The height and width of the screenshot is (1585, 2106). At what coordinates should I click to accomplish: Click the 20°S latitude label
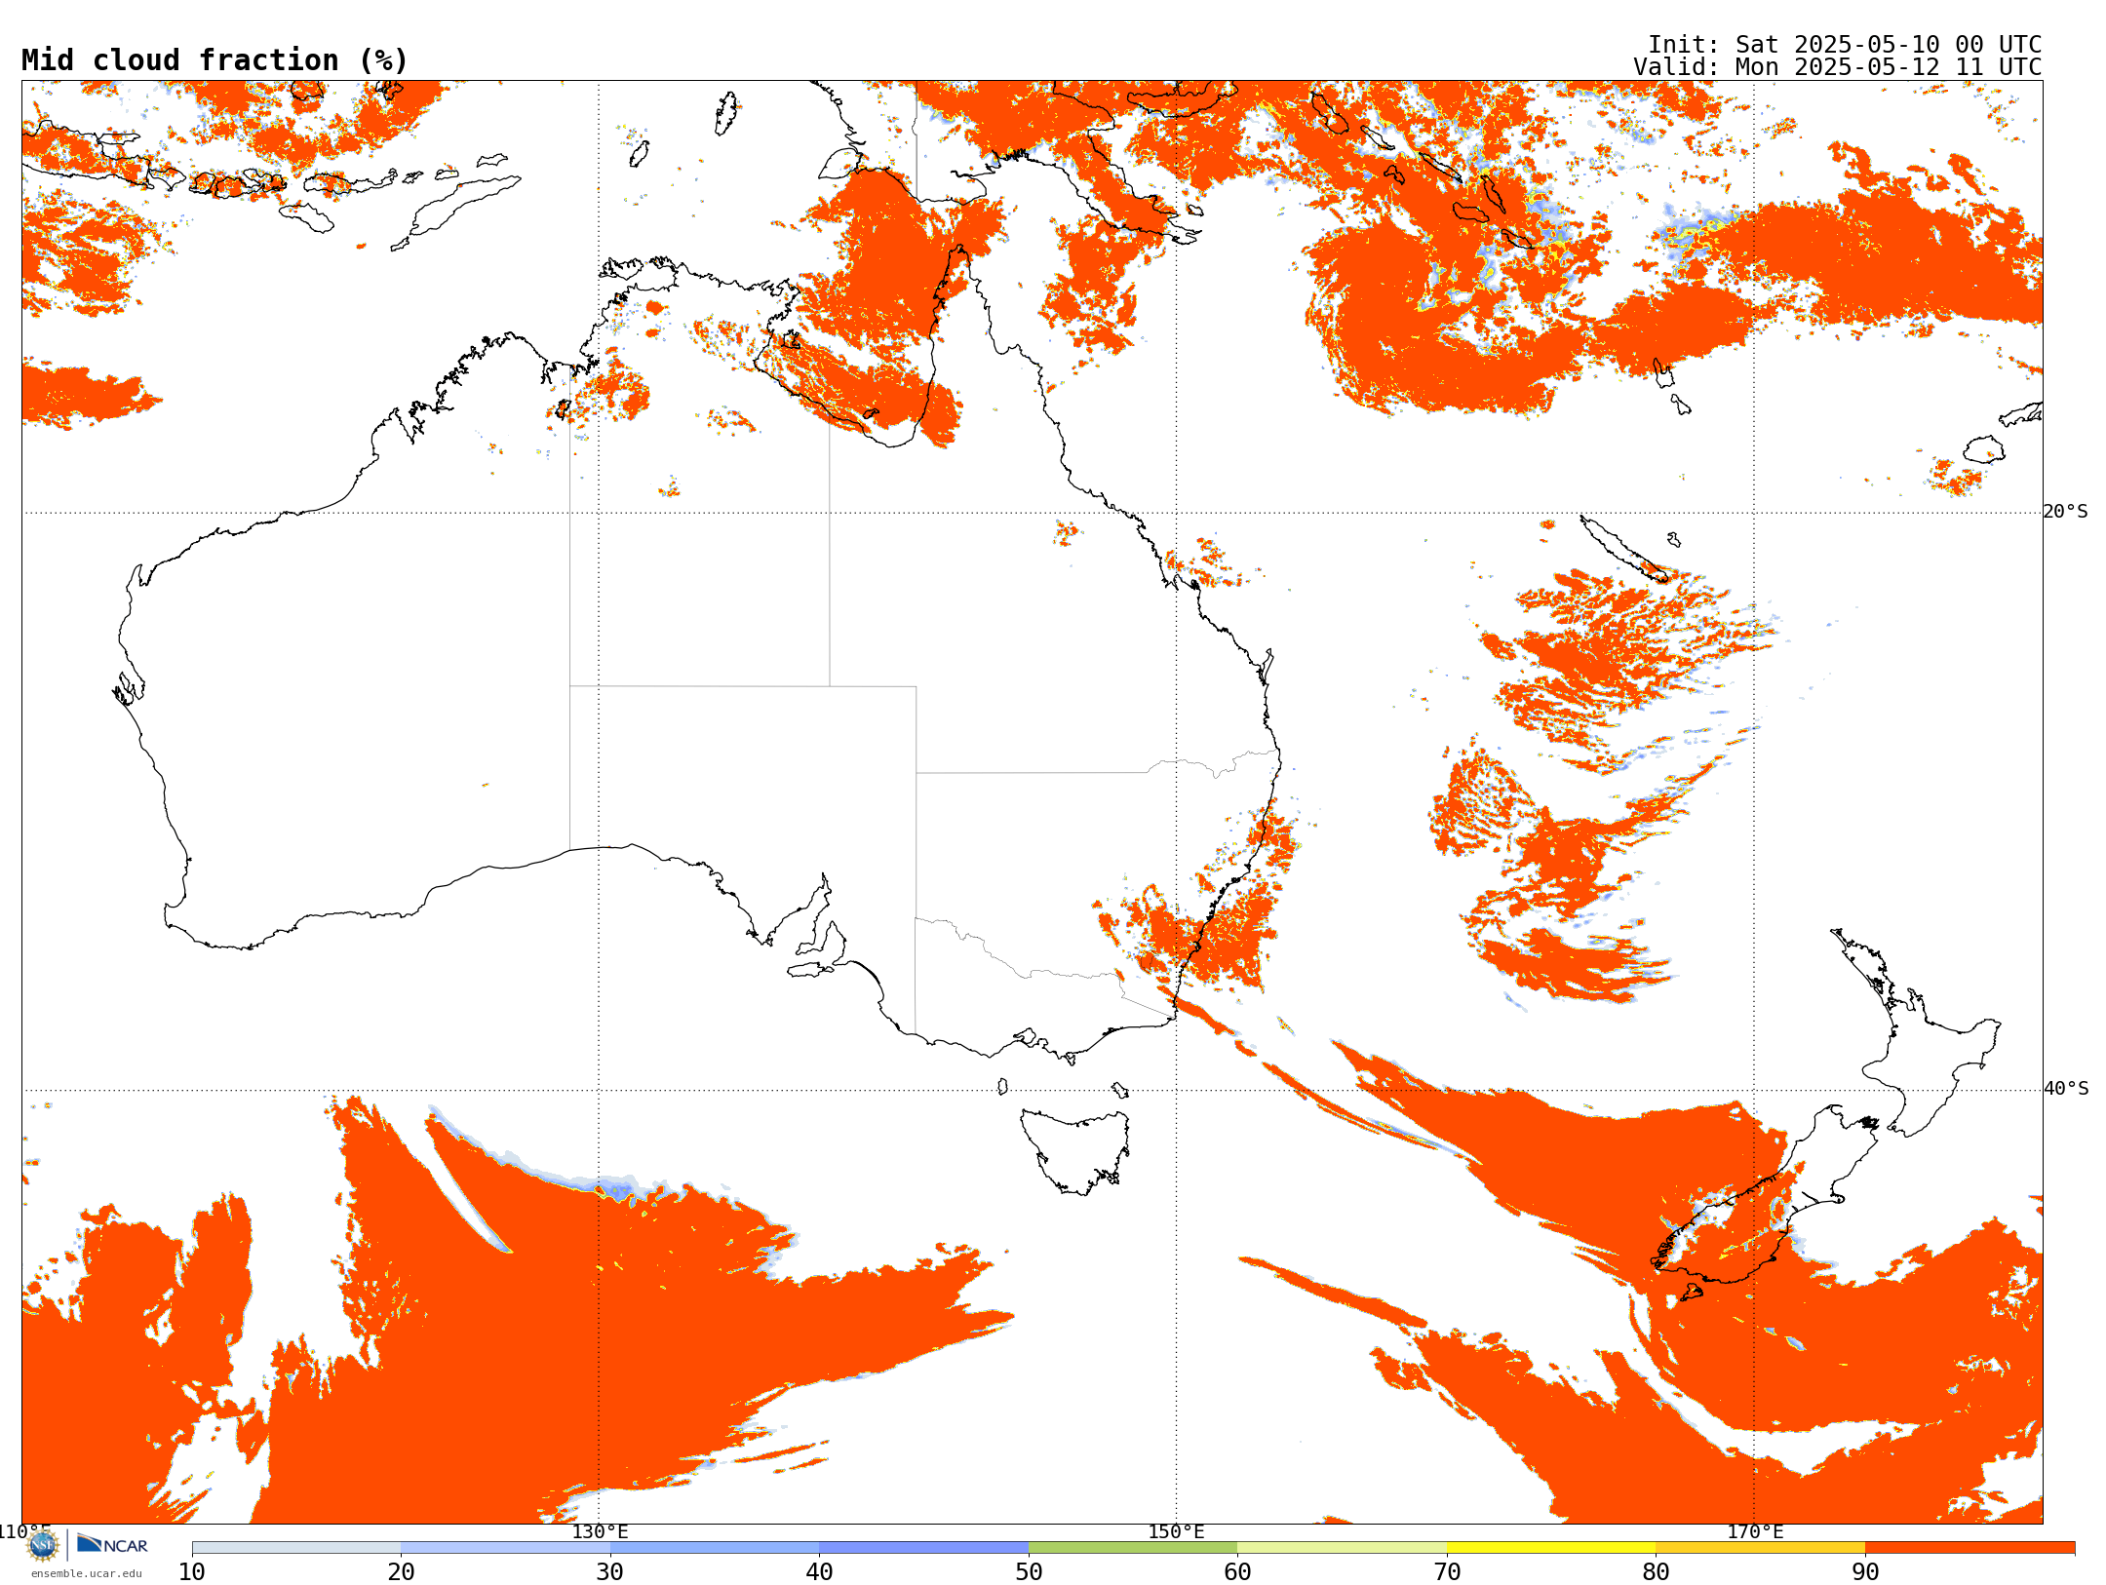(2066, 512)
